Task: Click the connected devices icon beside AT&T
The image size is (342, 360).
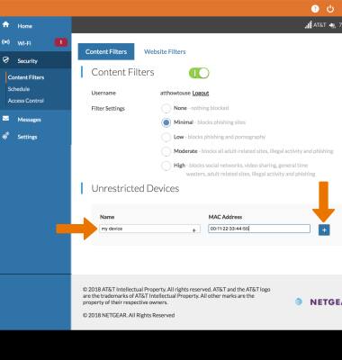Action: pyautogui.click(x=332, y=25)
